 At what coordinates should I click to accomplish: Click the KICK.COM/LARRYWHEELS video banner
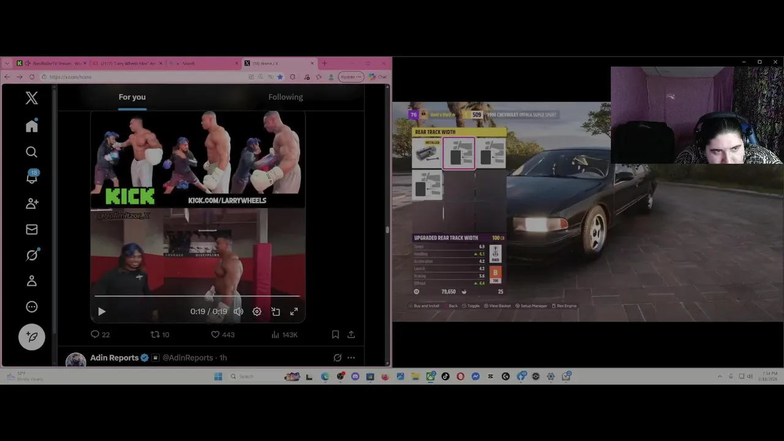(x=227, y=200)
